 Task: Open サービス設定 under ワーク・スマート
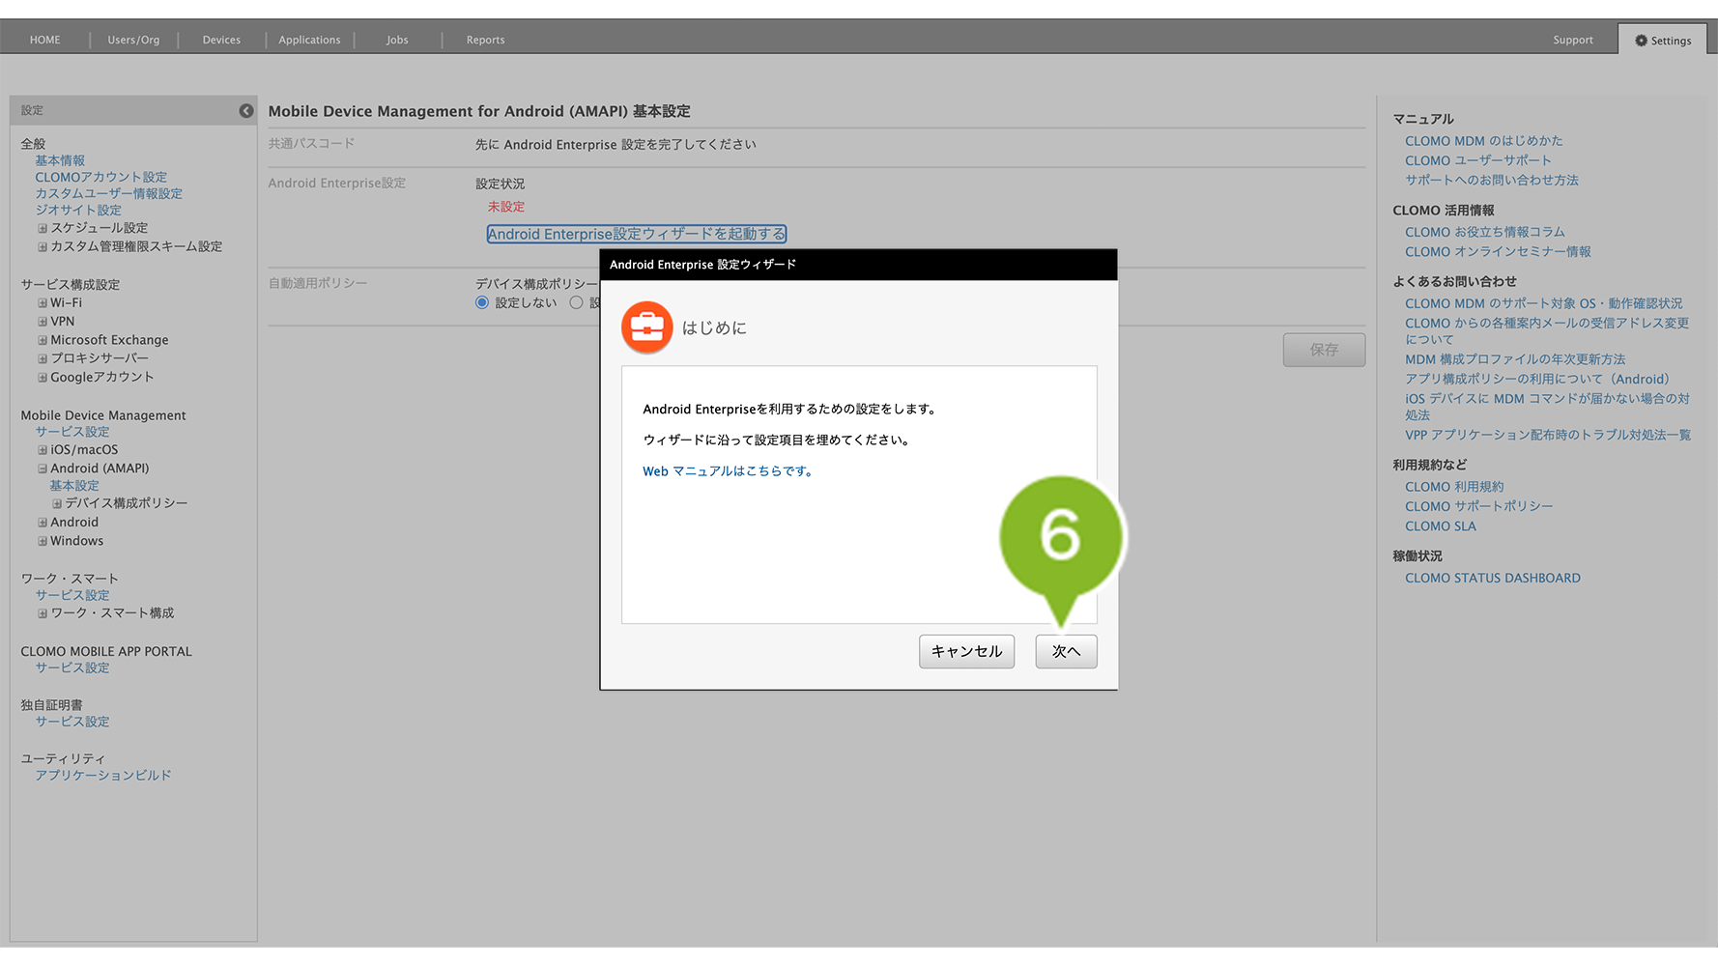pyautogui.click(x=72, y=595)
